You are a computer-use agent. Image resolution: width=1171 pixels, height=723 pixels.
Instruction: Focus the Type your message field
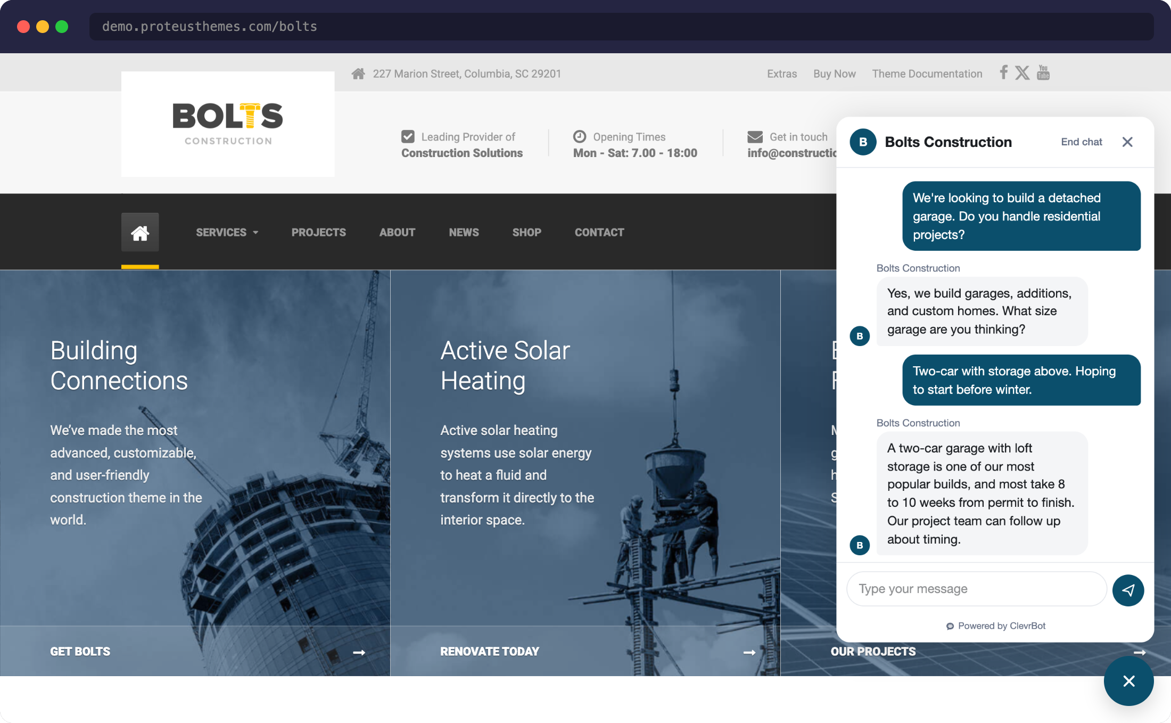(976, 589)
